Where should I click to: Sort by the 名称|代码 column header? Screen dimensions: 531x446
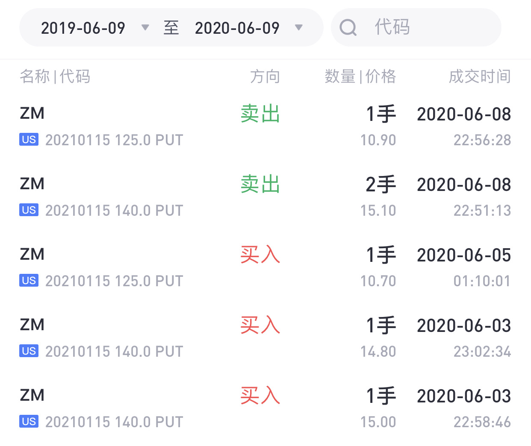[55, 76]
